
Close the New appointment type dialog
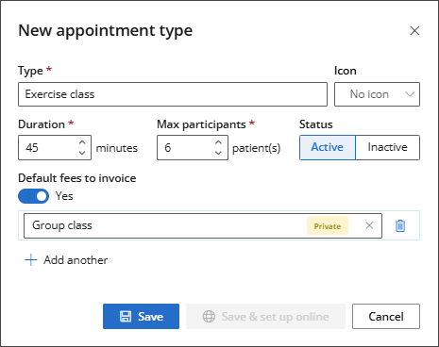click(414, 31)
